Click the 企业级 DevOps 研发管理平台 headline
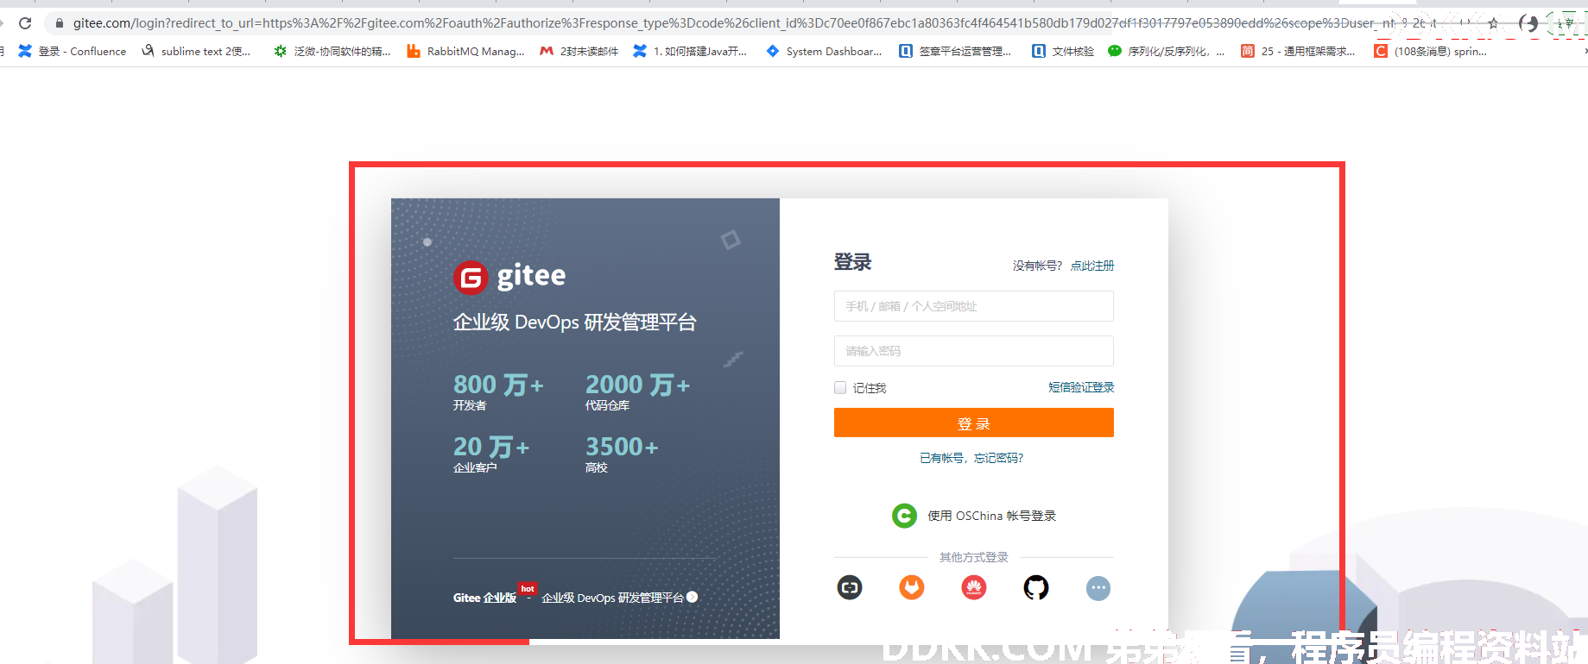The image size is (1588, 664). (574, 323)
